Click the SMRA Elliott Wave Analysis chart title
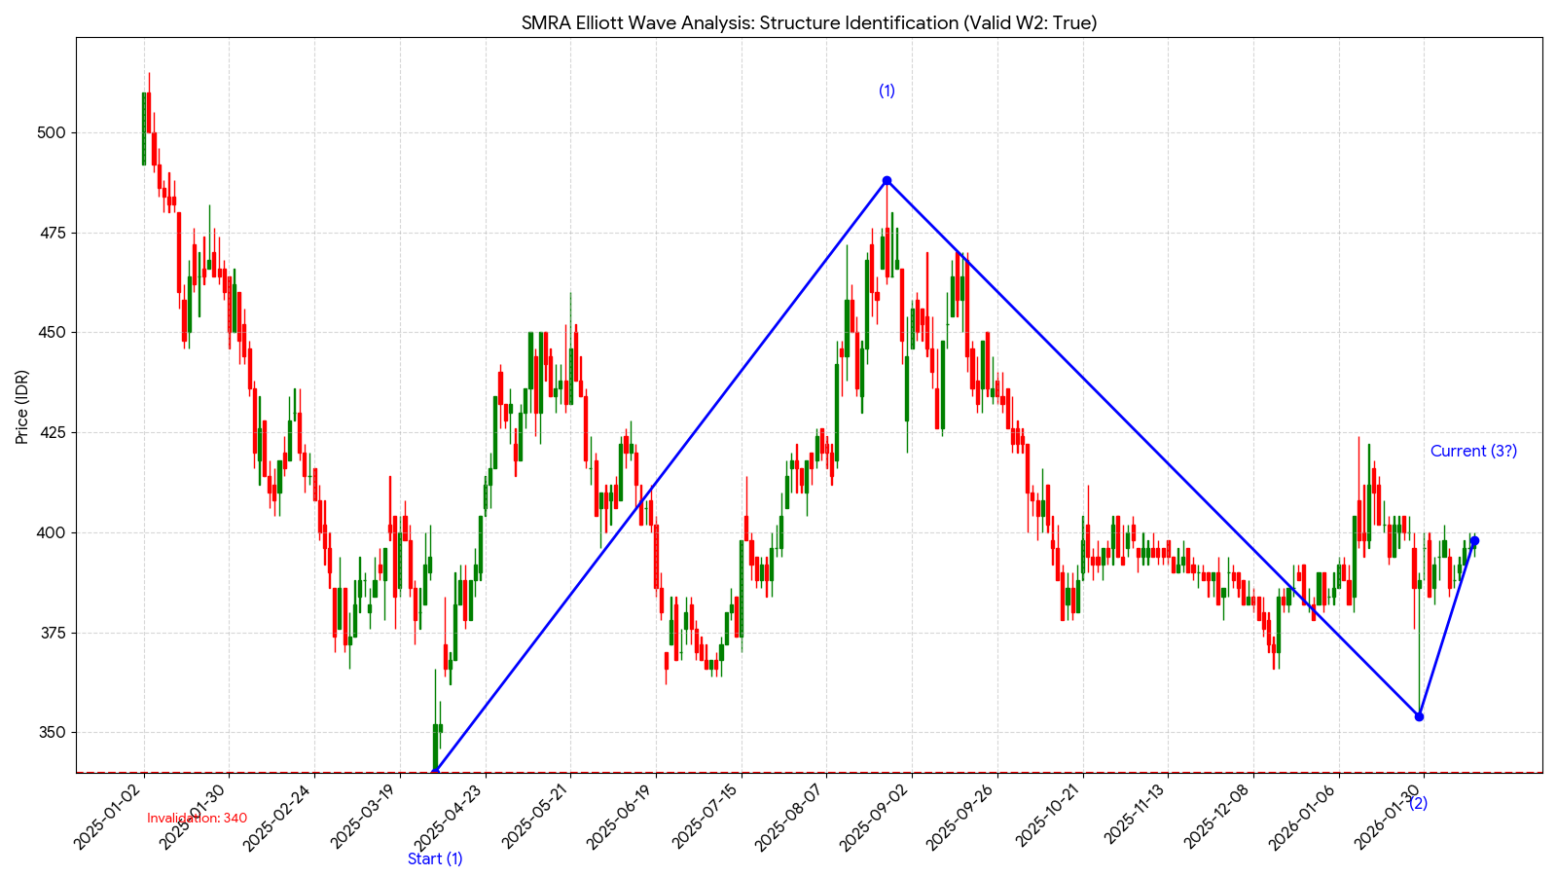Viewport: 1557px width, 876px height. tap(809, 22)
